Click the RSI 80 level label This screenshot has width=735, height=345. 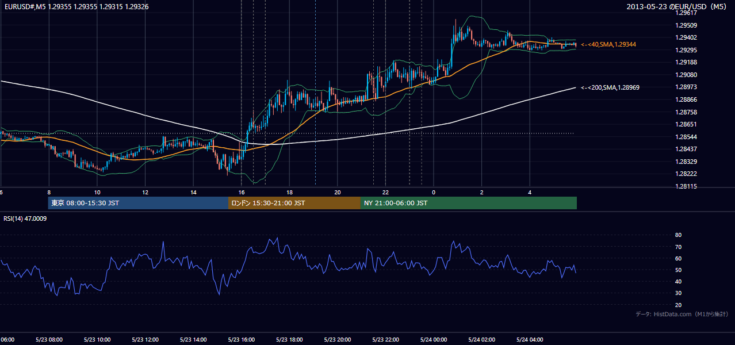[x=678, y=235]
